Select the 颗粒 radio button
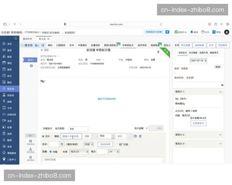232x185 pixels. coord(52,136)
